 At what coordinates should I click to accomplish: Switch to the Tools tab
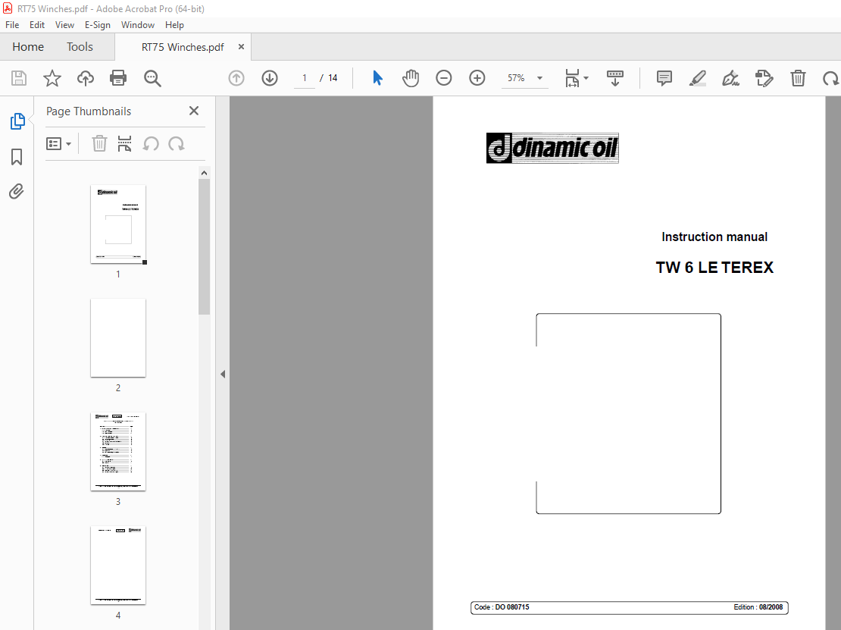80,47
